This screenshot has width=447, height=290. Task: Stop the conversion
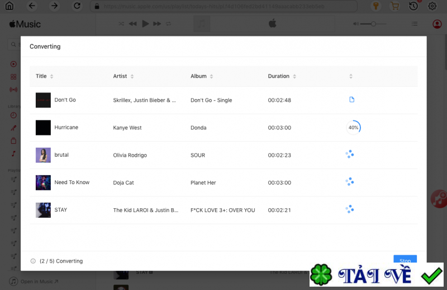coord(405,259)
